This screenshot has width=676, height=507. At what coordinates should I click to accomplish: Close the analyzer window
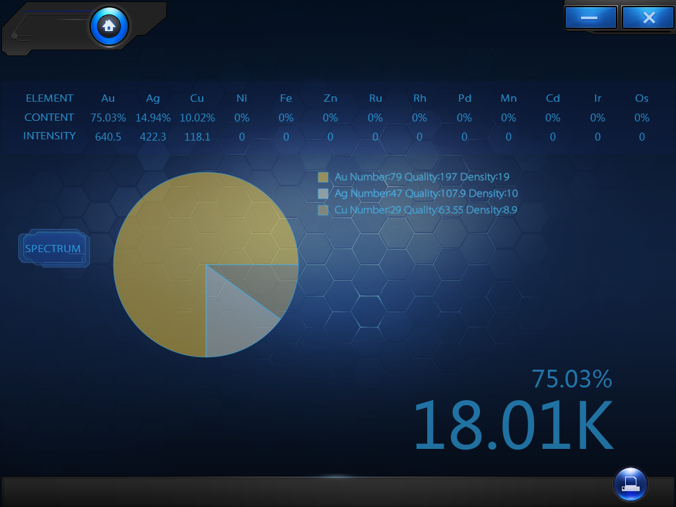648,17
